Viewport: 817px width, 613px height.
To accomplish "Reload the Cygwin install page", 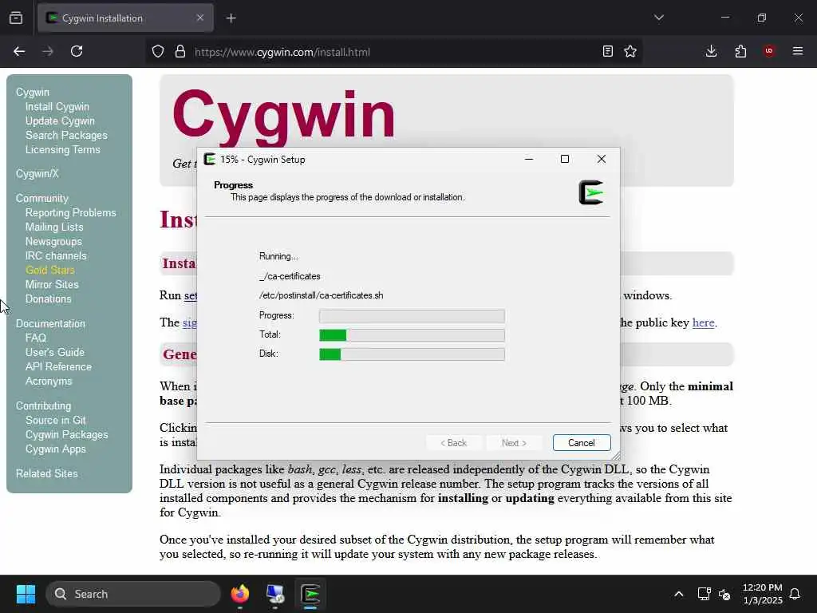I will click(x=77, y=51).
